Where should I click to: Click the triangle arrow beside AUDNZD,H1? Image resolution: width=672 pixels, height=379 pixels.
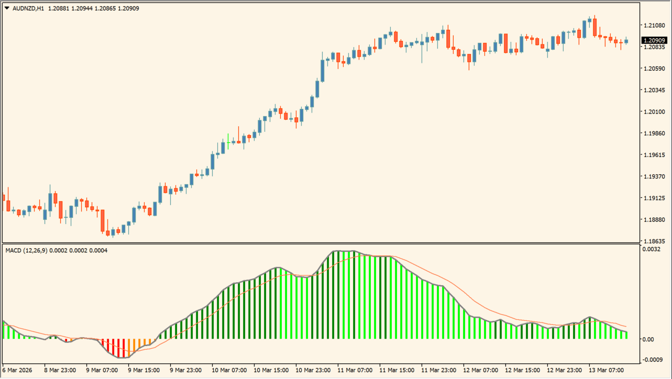click(7, 8)
